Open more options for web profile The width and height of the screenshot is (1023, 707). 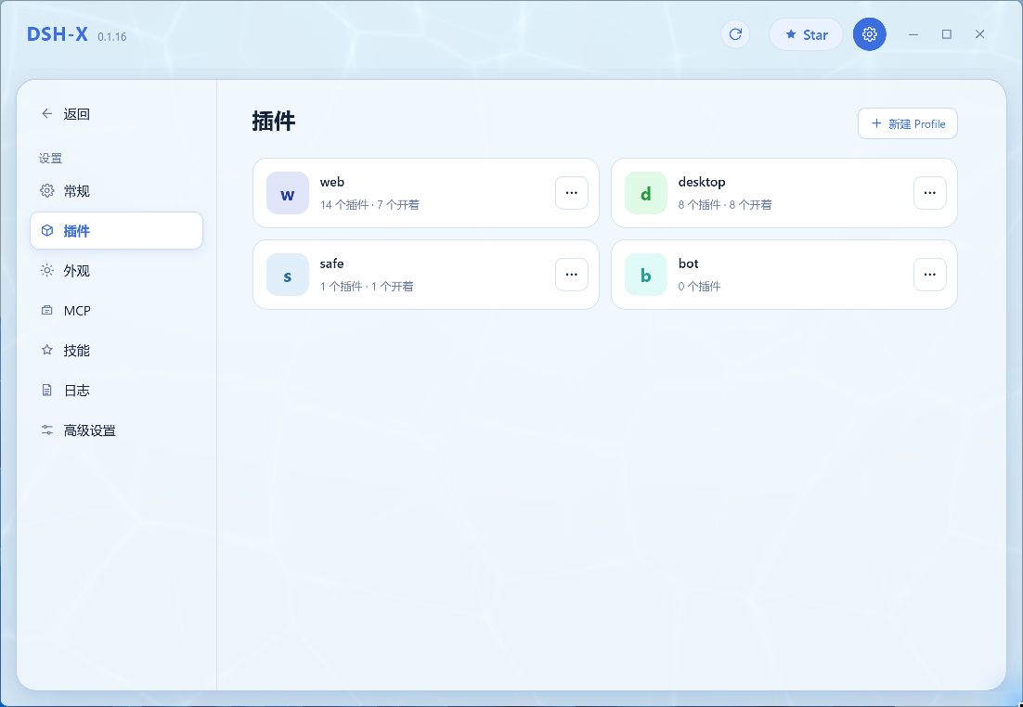[x=572, y=193]
